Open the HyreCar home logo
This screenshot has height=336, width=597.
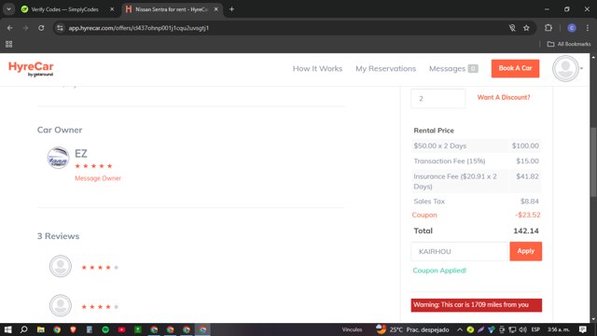tap(31, 68)
